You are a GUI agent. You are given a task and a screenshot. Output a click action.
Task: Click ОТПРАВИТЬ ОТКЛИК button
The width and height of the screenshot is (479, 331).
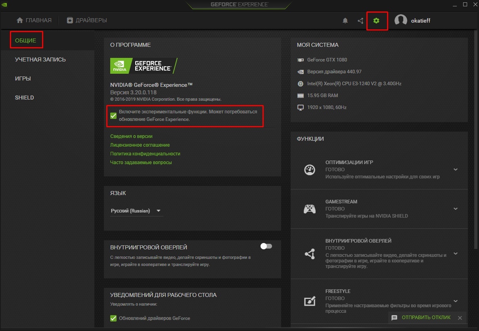click(x=426, y=318)
